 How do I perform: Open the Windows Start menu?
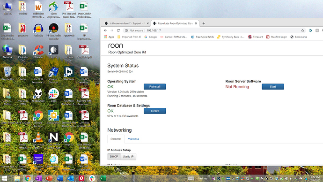4,178
